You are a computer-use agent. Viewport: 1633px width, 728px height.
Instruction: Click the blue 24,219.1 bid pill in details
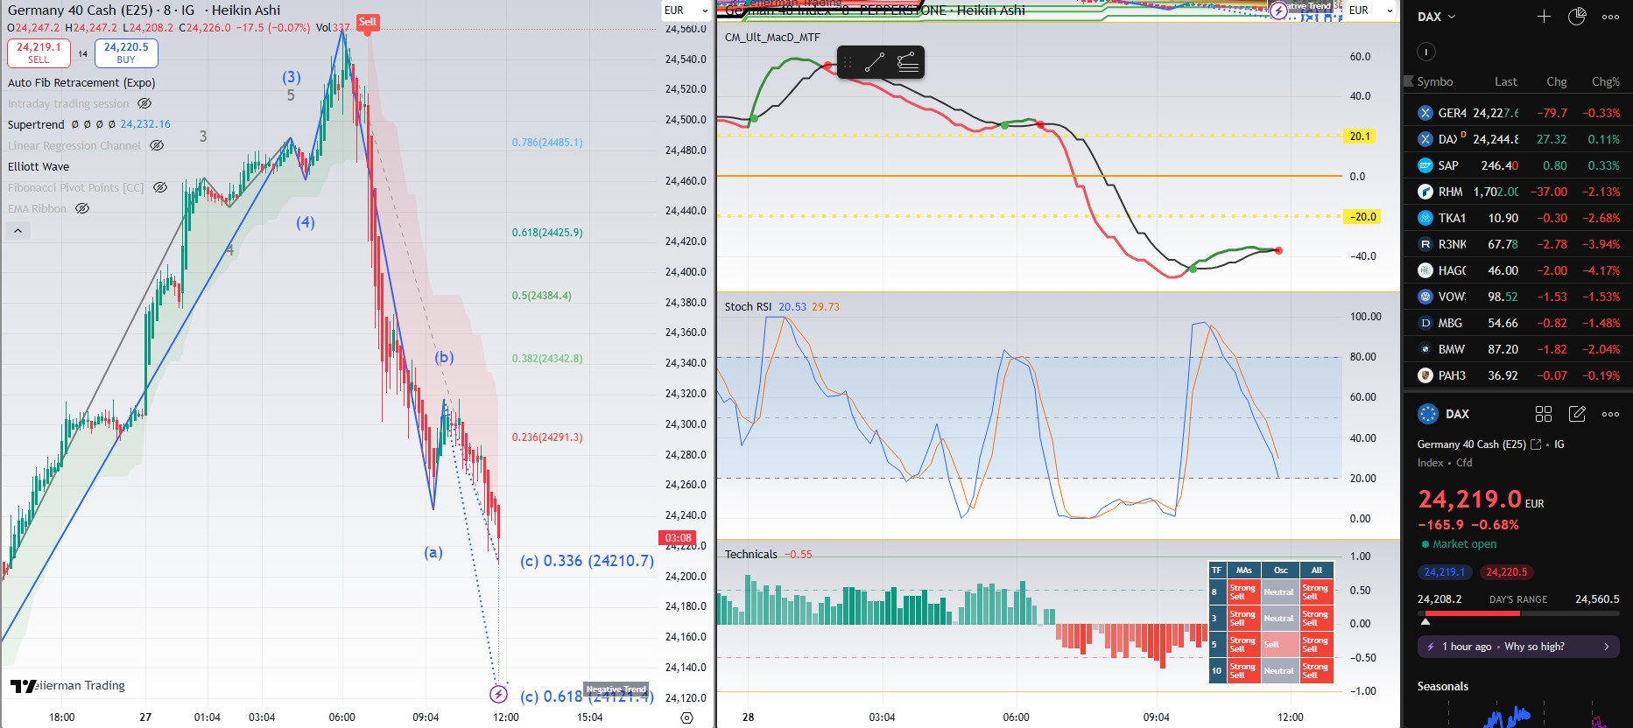tap(1444, 572)
